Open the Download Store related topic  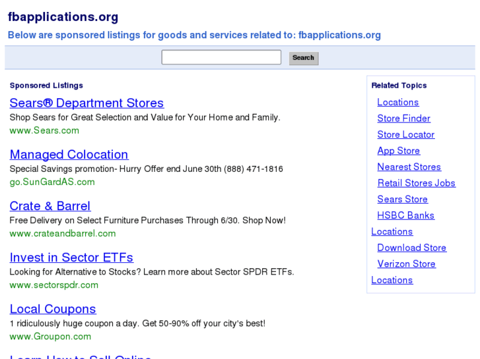click(412, 248)
